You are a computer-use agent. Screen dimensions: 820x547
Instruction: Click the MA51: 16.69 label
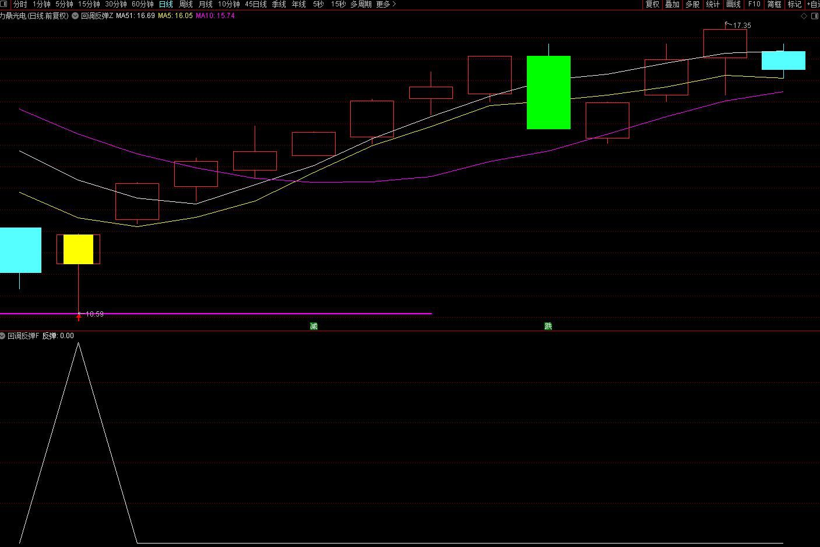tap(135, 16)
